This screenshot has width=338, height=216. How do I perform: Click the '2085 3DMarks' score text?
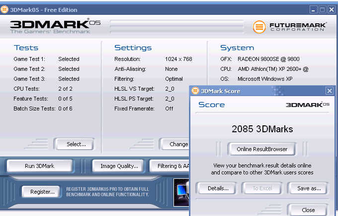click(262, 129)
